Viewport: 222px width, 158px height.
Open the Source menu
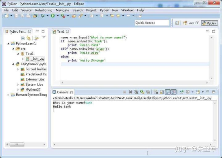click(x=26, y=10)
